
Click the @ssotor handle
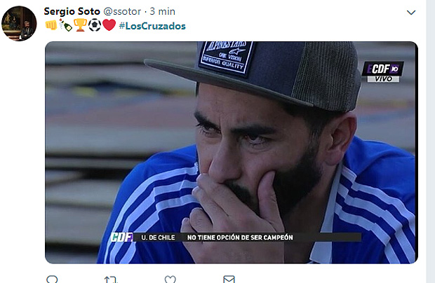[122, 11]
